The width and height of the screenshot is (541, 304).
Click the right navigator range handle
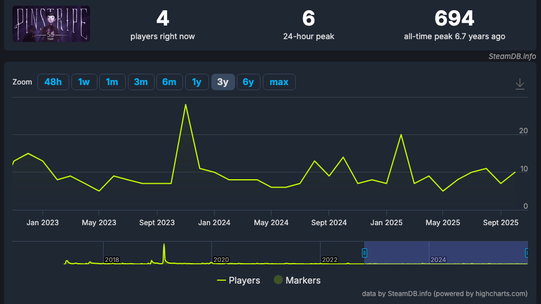click(x=526, y=253)
